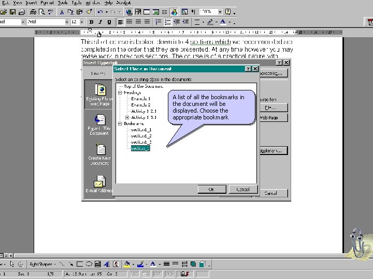Toggle OVR overtype mode in status bar
Image resolution: width=373 pixels, height=279 pixels.
click(x=169, y=274)
